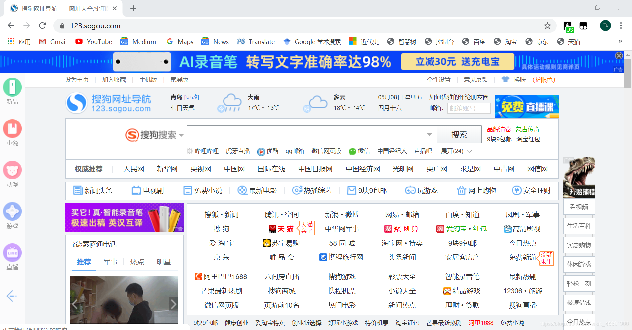The width and height of the screenshot is (632, 330).
Task: Open the Gmail bookmark
Action: click(53, 42)
